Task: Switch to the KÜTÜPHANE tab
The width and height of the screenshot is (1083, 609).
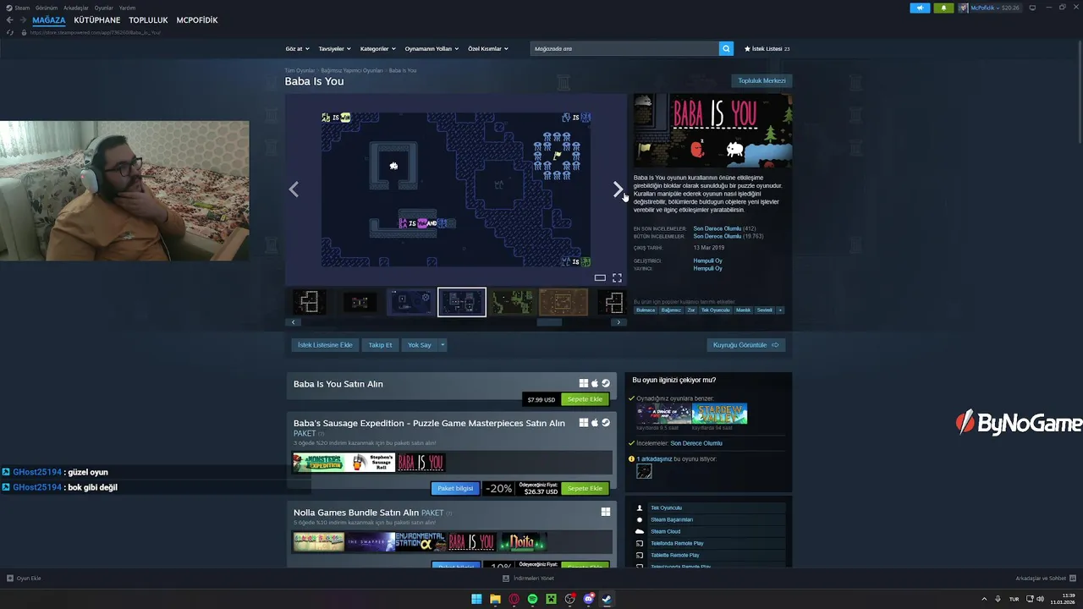Action: point(97,20)
